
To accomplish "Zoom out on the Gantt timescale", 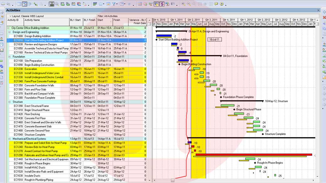I will pyautogui.click(x=189, y=4).
